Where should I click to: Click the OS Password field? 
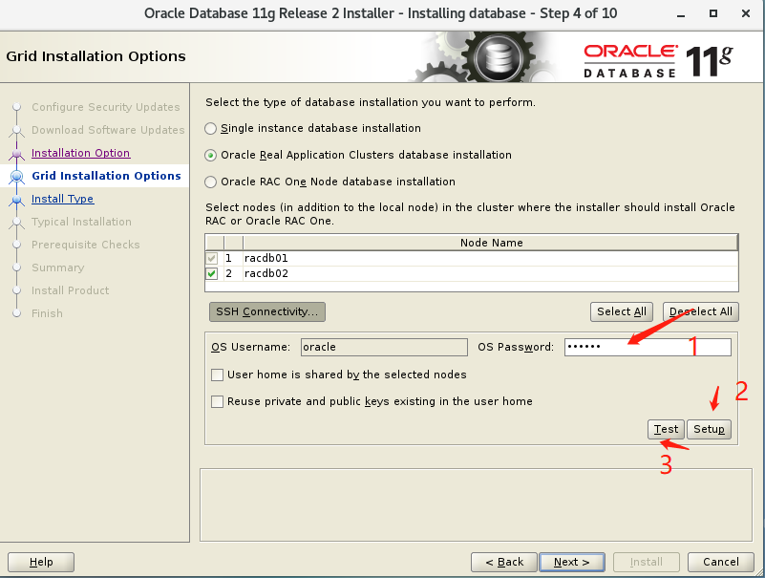point(648,347)
